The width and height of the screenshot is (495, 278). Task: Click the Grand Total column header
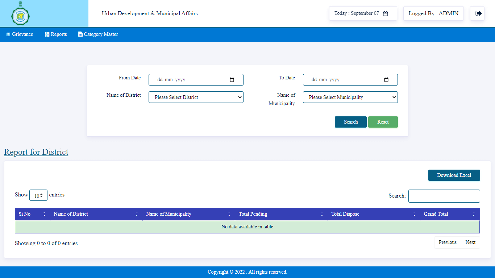pos(450,214)
